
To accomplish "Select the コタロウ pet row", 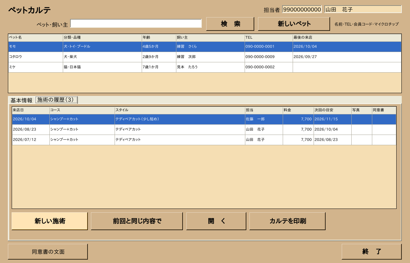I will click(x=205, y=57).
